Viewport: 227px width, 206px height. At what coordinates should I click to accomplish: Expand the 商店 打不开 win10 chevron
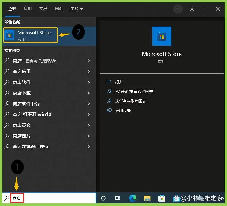pyautogui.click(x=88, y=114)
